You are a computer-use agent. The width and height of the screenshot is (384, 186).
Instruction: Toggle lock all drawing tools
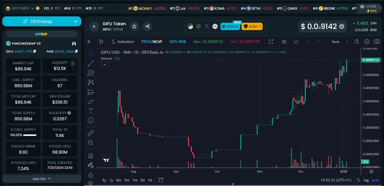91,175
